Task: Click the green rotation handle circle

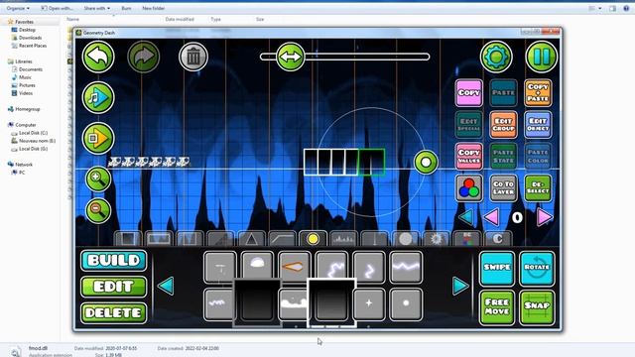Action: (x=426, y=163)
